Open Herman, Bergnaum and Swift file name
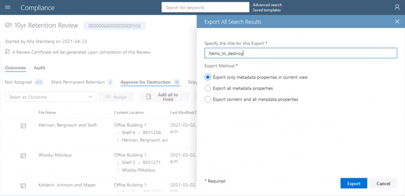 coord(68,125)
